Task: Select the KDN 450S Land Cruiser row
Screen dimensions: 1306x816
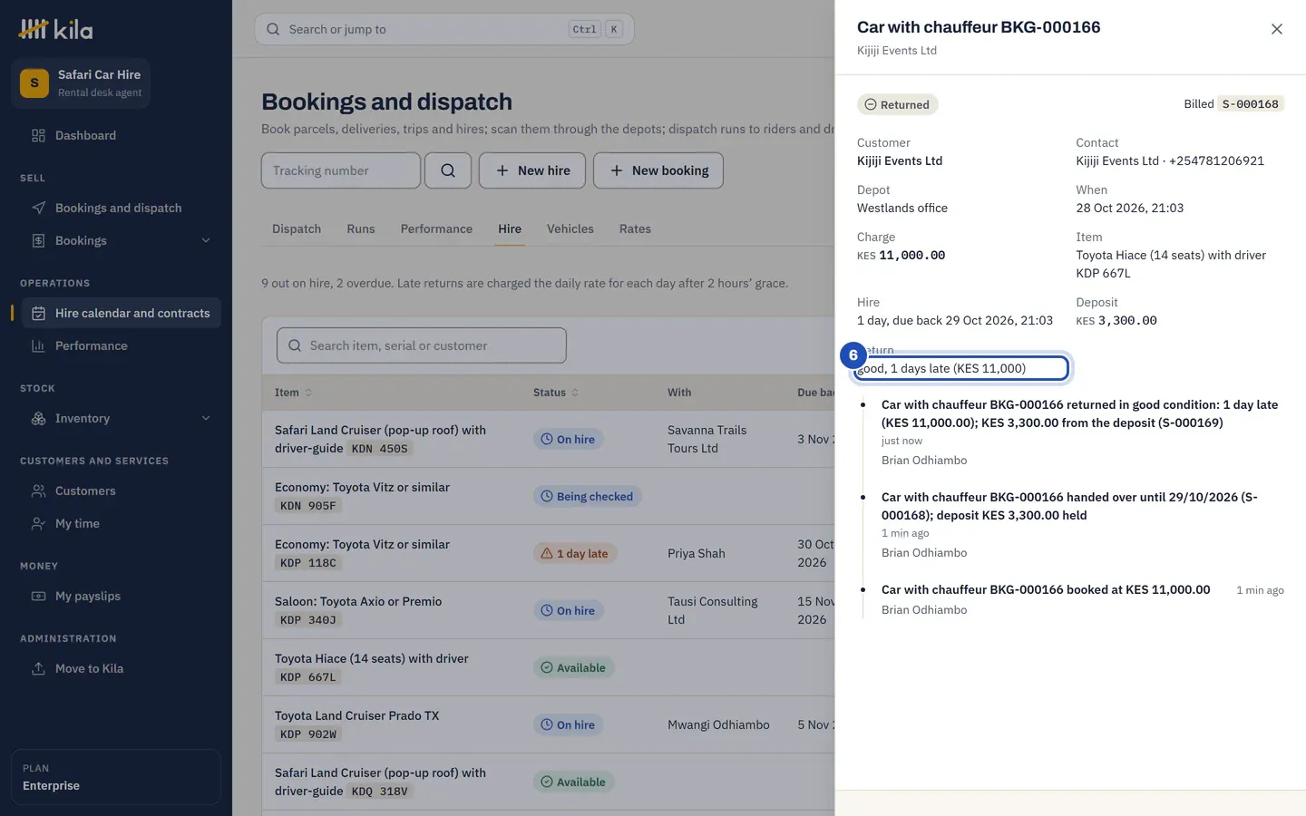Action: (548, 439)
